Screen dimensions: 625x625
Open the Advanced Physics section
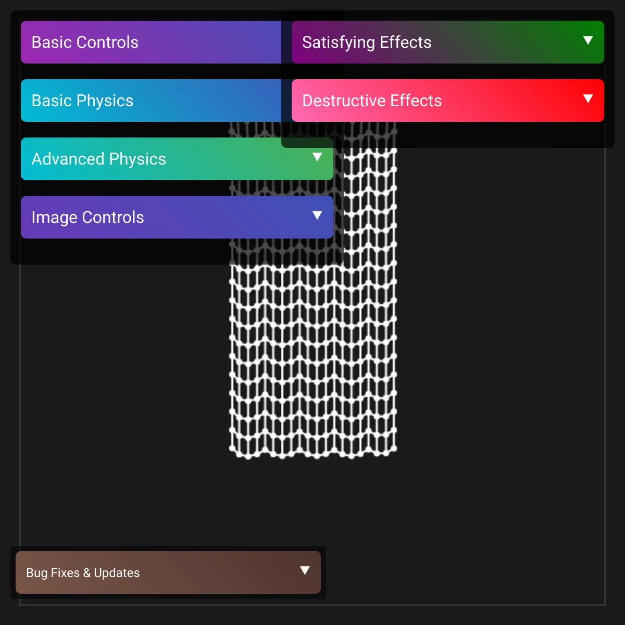coord(177,159)
